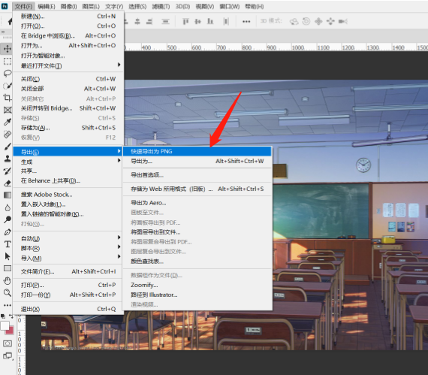Click the align top edges icon
The width and height of the screenshot is (428, 375).
[x=185, y=21]
